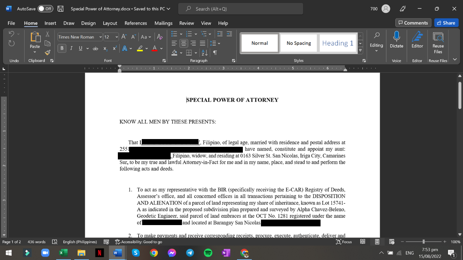Click the Cut scissors icon
The height and width of the screenshot is (260, 463).
(47, 34)
